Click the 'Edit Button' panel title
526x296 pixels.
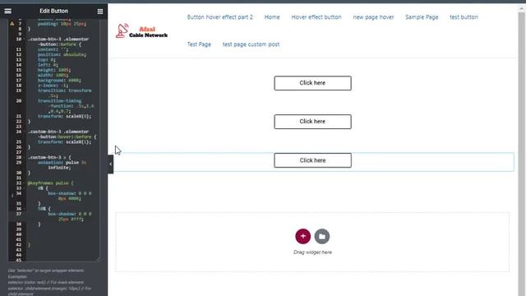point(53,11)
